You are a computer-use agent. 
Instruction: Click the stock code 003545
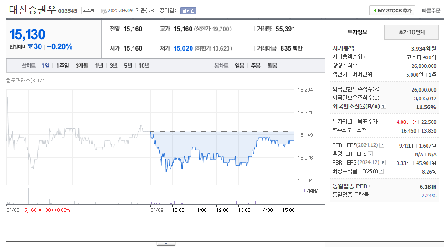[x=68, y=11]
